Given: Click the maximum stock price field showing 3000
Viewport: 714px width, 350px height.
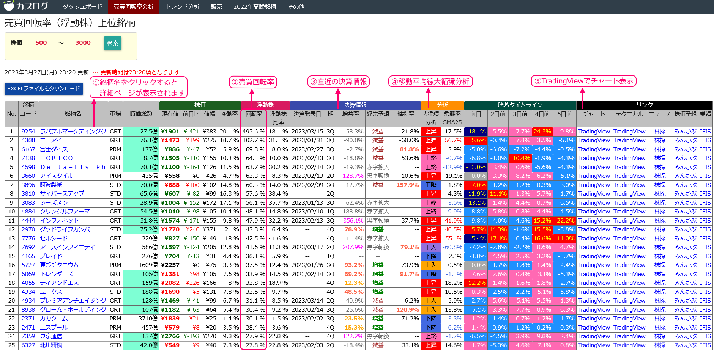Looking at the screenshot, I should [83, 43].
